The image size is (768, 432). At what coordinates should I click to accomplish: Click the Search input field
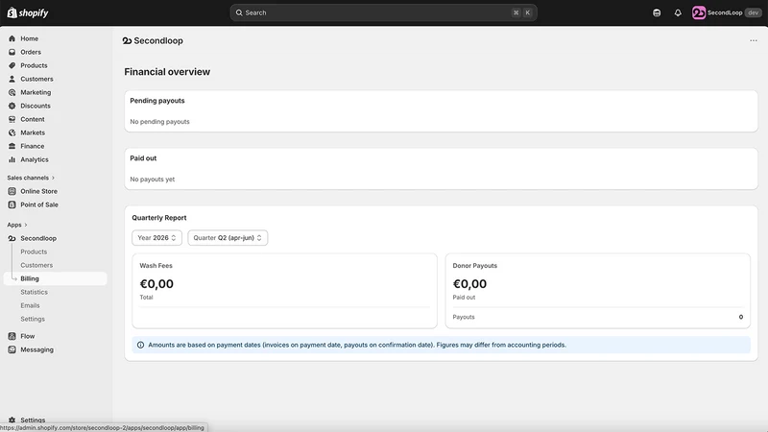click(383, 12)
